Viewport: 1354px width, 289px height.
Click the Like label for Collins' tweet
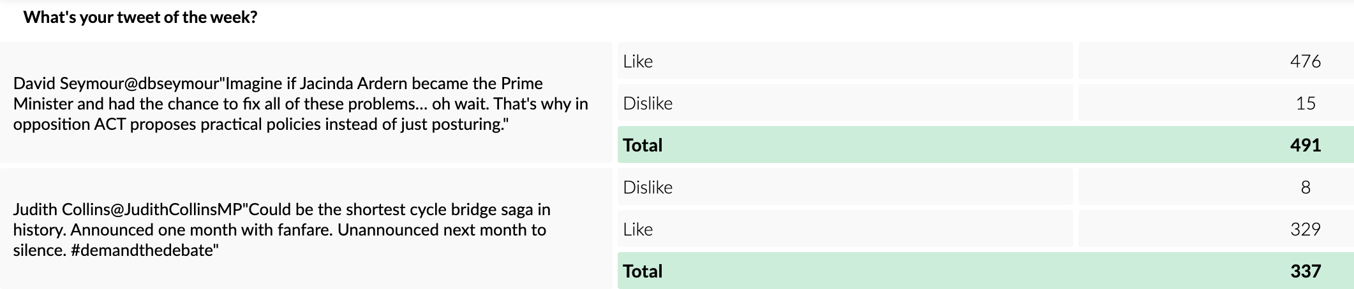click(x=638, y=230)
